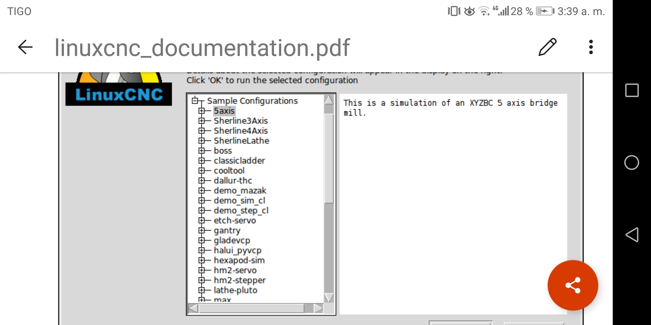The image size is (651, 325).
Task: Click the LinuxCNC logo image
Action: (119, 89)
